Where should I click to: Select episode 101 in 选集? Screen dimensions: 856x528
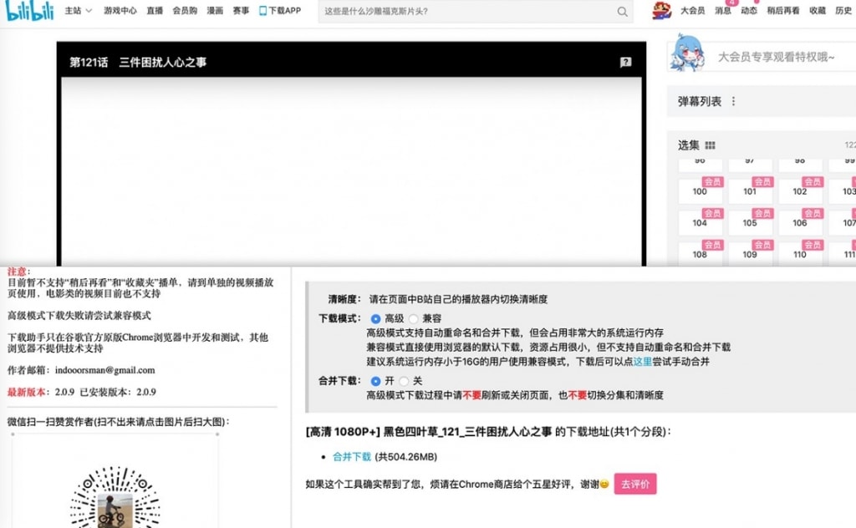tap(750, 191)
